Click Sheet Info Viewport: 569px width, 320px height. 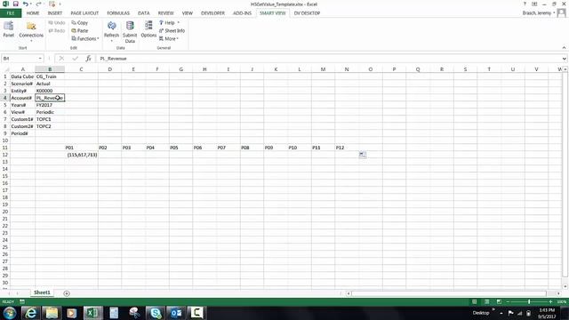click(x=172, y=30)
